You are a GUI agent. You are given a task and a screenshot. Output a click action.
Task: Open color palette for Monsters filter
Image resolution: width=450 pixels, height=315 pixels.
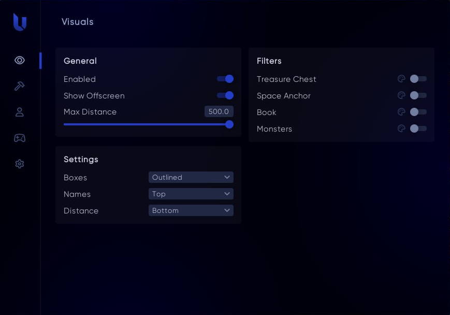coord(401,128)
